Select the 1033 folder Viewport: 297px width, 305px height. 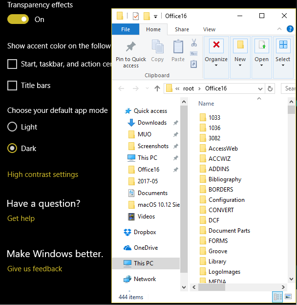point(210,117)
